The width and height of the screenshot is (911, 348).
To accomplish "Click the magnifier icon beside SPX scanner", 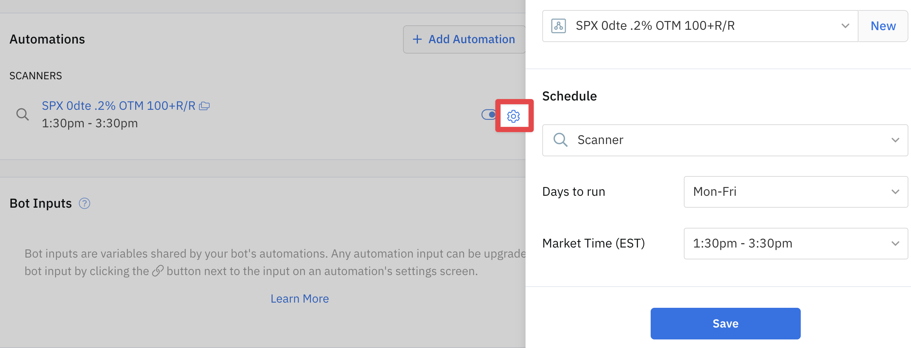I will 23,114.
